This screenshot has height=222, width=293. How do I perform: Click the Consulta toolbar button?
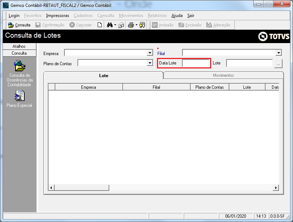pos(19,25)
